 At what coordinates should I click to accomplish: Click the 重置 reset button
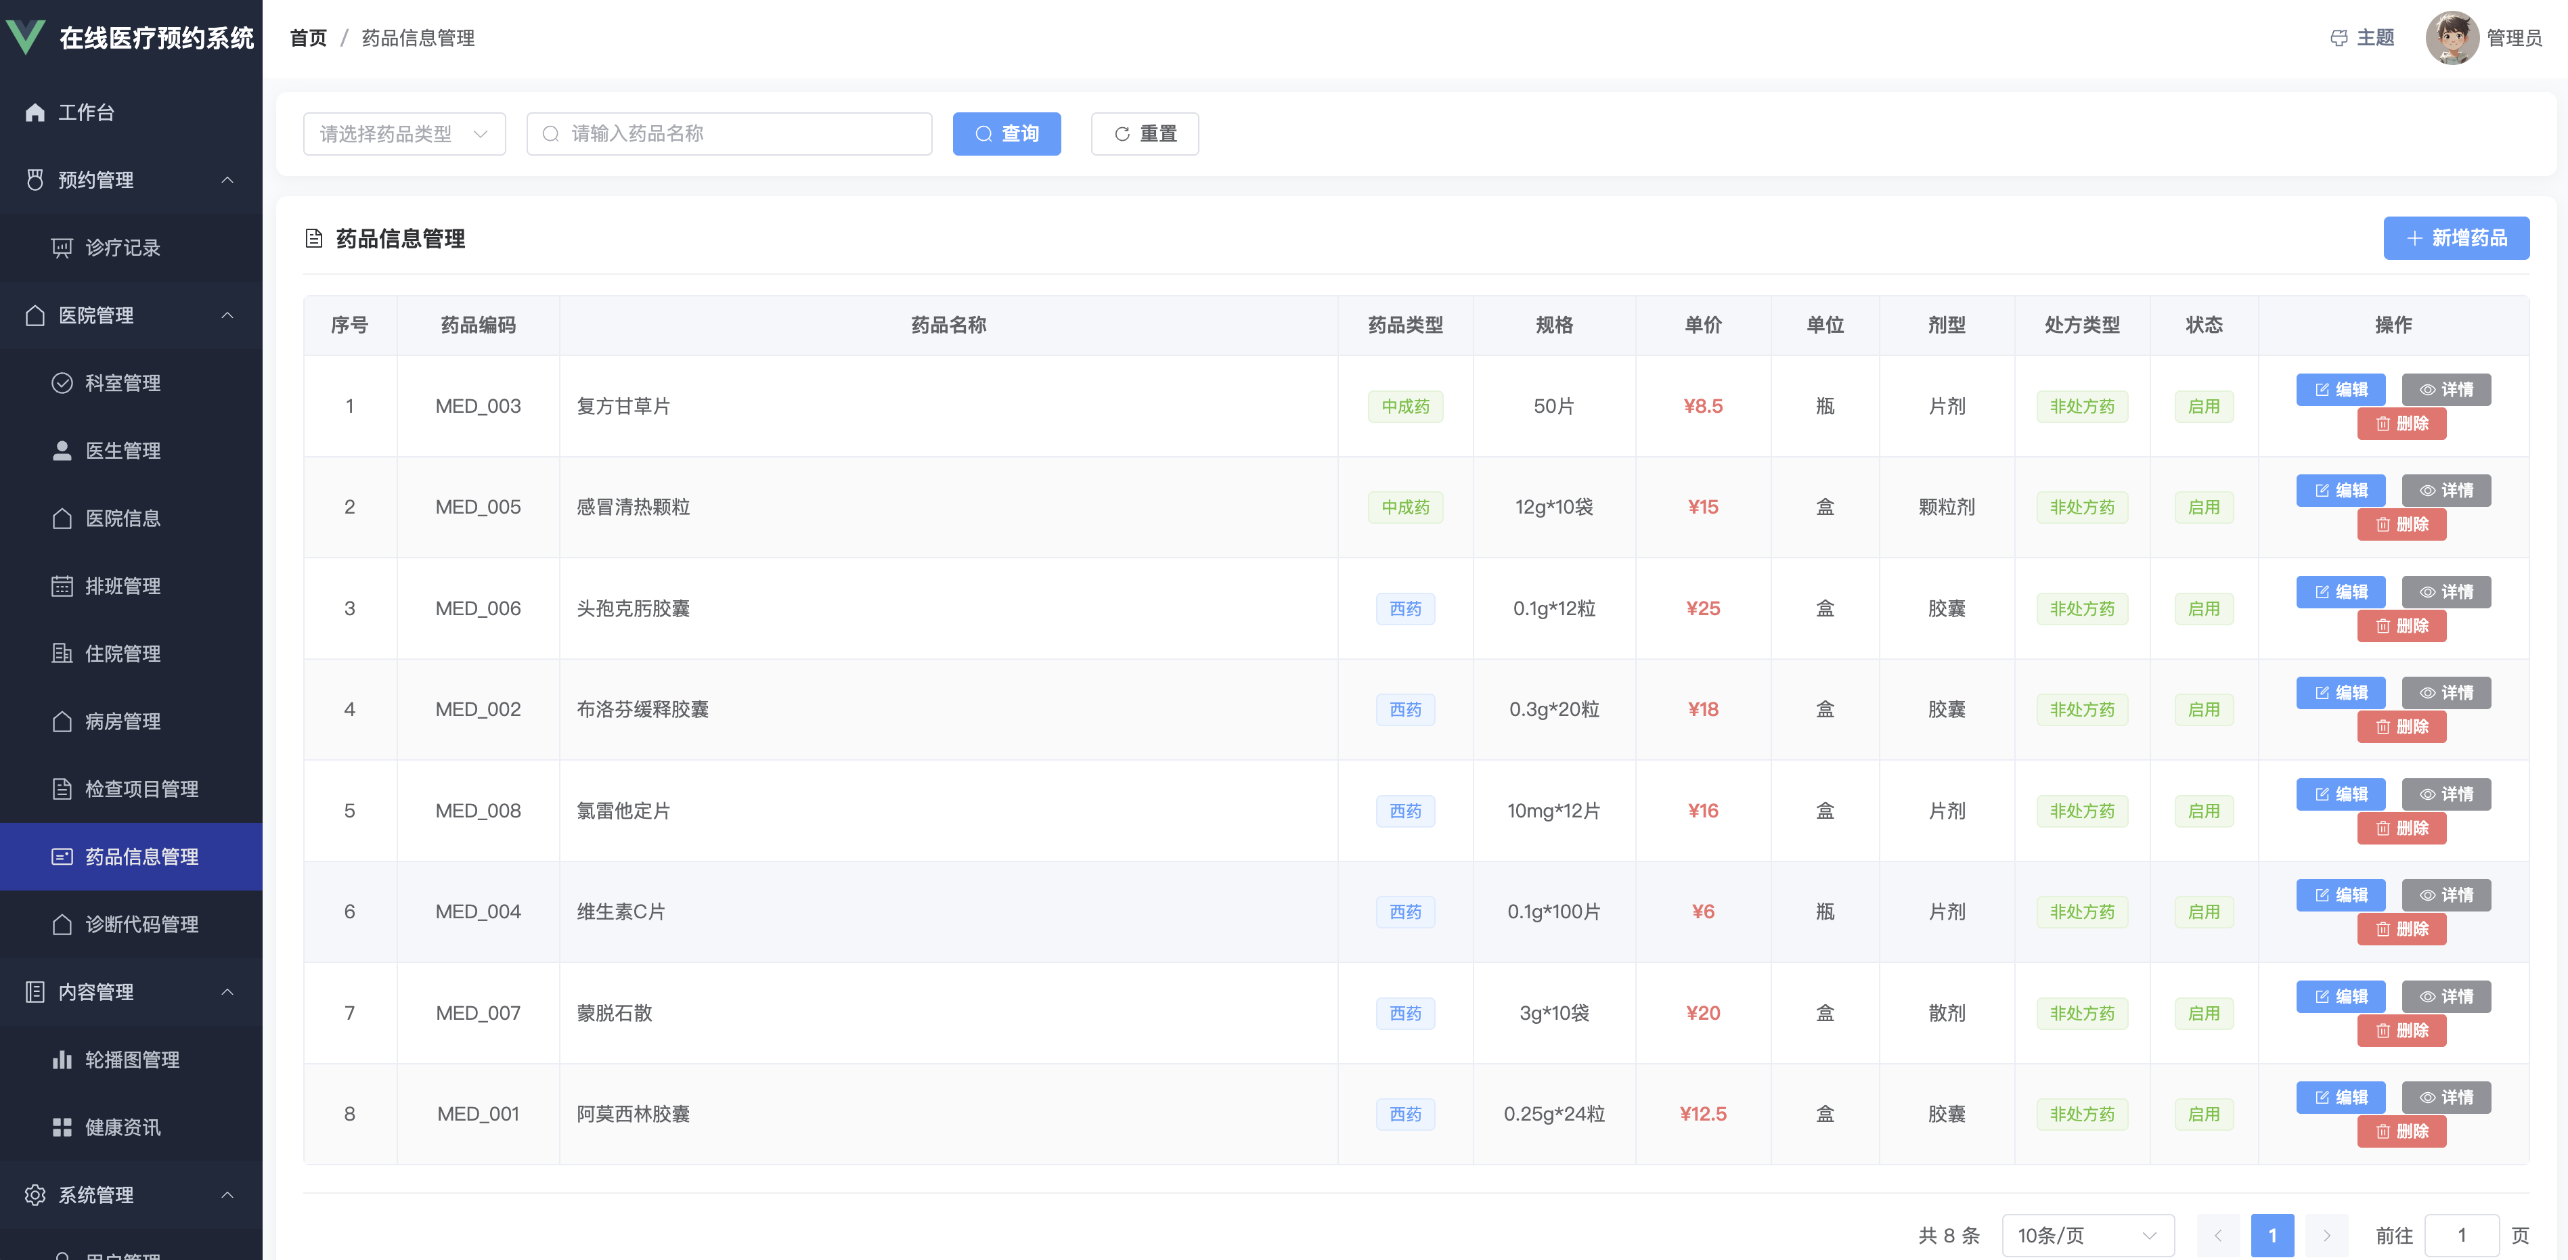tap(1145, 133)
